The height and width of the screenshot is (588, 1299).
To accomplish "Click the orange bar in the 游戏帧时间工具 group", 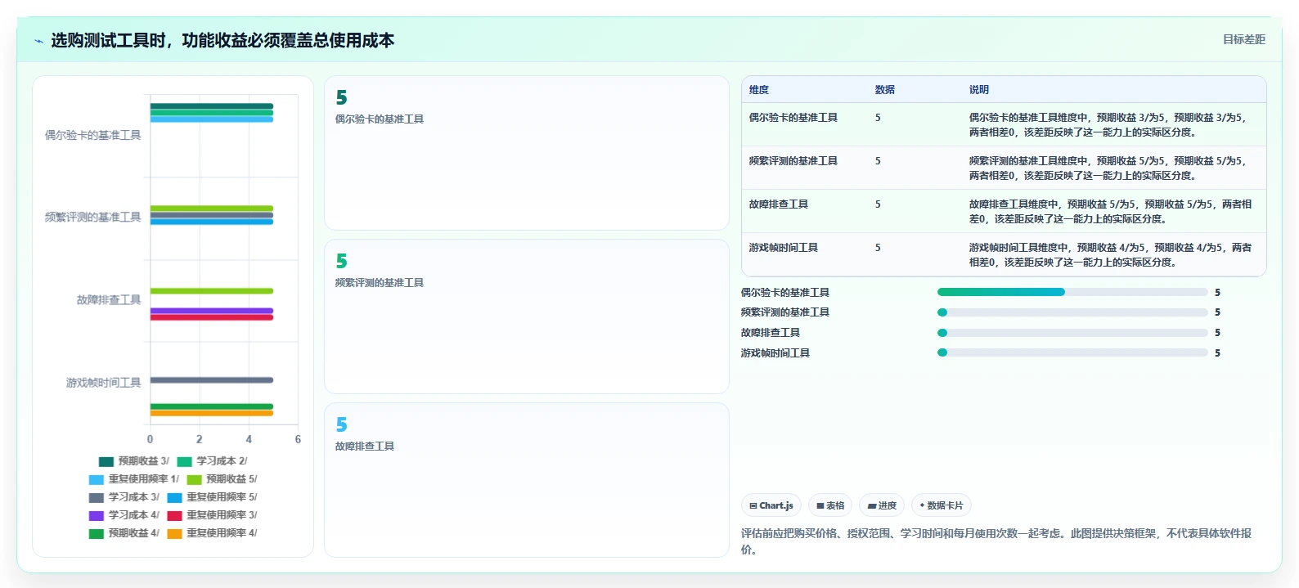I will (x=211, y=413).
